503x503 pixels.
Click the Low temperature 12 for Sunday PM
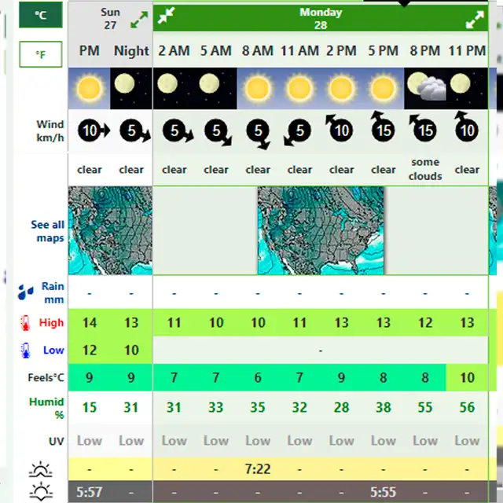(x=89, y=351)
